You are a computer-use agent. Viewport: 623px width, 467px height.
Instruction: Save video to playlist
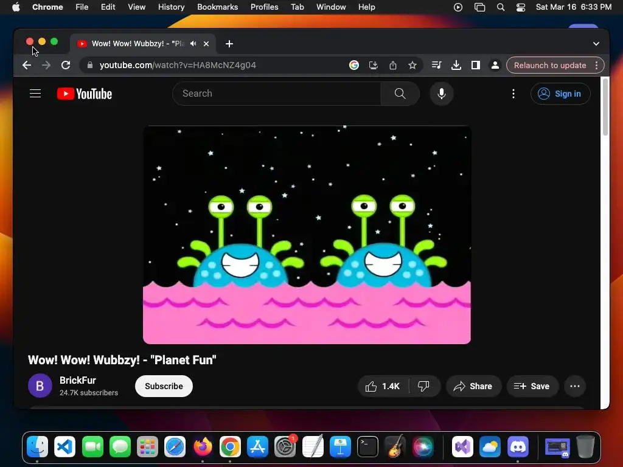point(532,386)
